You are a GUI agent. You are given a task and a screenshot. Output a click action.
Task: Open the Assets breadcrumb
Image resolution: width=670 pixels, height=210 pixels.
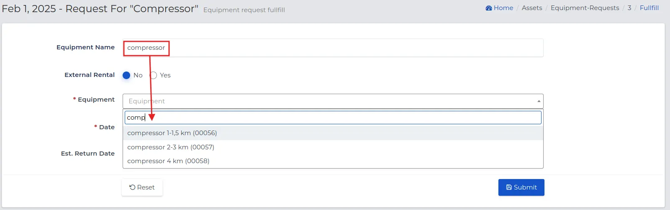tap(532, 8)
